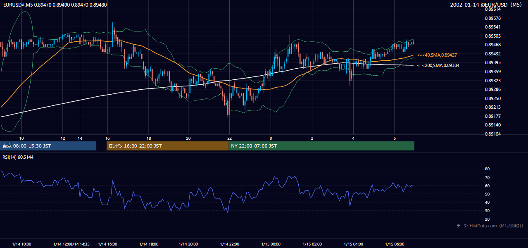
Task: Click the 0.89213 price axis label
Action: click(492, 107)
